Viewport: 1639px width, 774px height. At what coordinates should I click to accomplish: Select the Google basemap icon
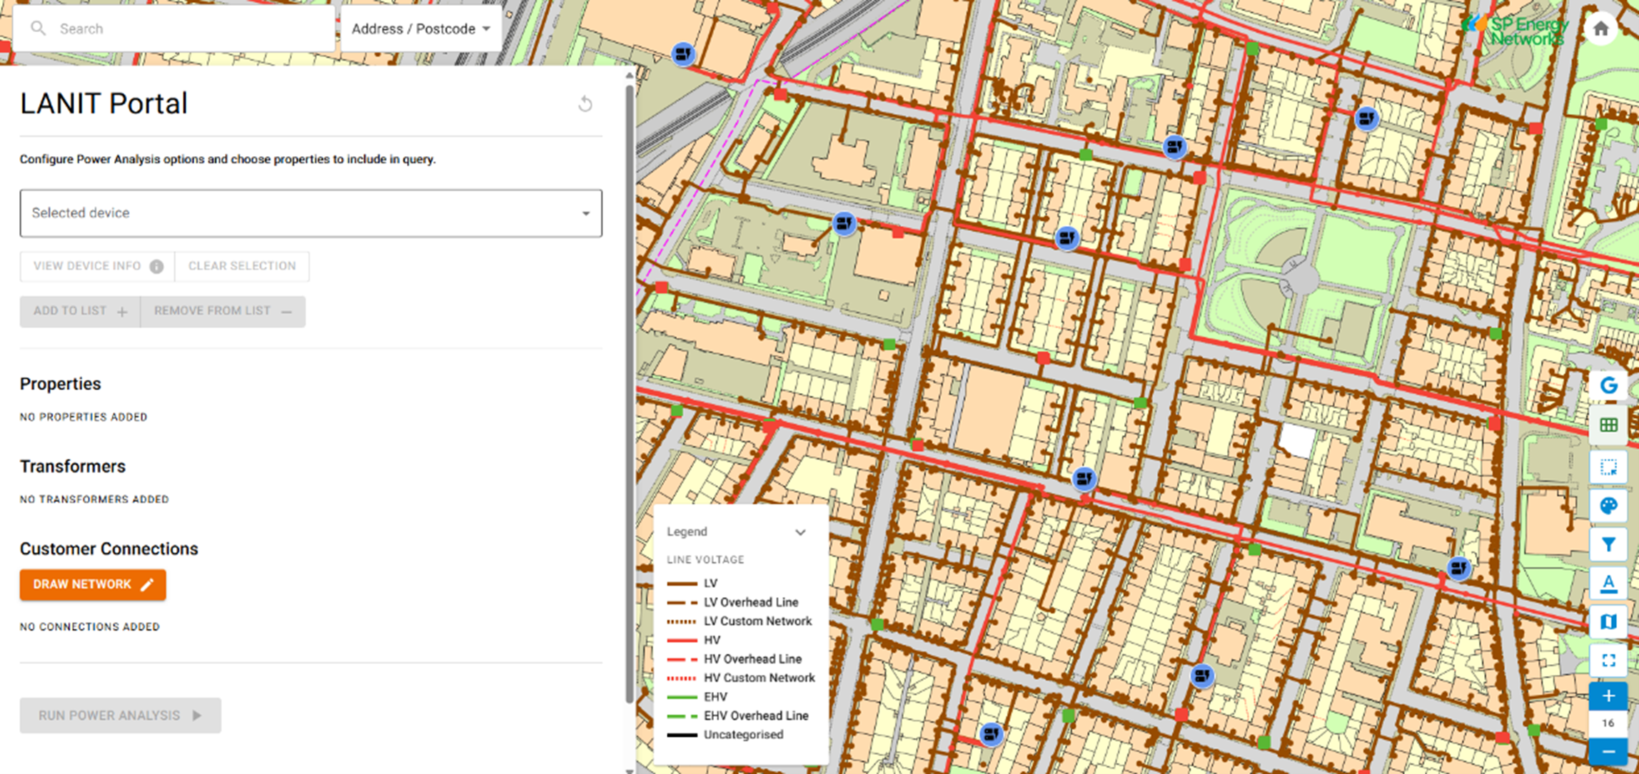click(1609, 385)
